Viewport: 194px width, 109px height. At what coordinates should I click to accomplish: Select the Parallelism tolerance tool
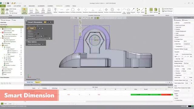pyautogui.click(x=85, y=11)
